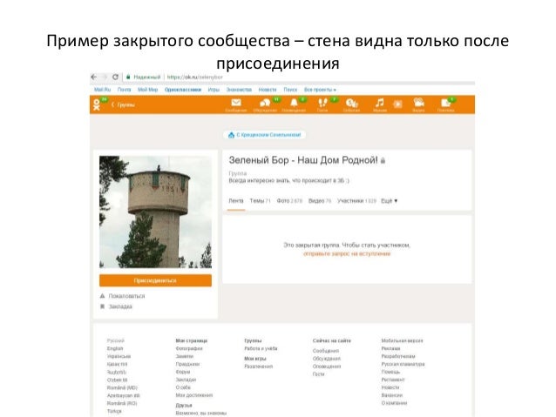The width and height of the screenshot is (556, 417).
Task: Select the Участники tab
Action: (x=356, y=201)
